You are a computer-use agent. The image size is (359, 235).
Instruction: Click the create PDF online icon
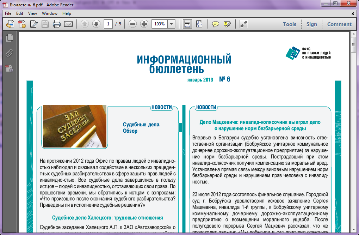pyautogui.click(x=22, y=24)
